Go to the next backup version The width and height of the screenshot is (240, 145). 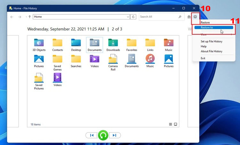(115, 135)
